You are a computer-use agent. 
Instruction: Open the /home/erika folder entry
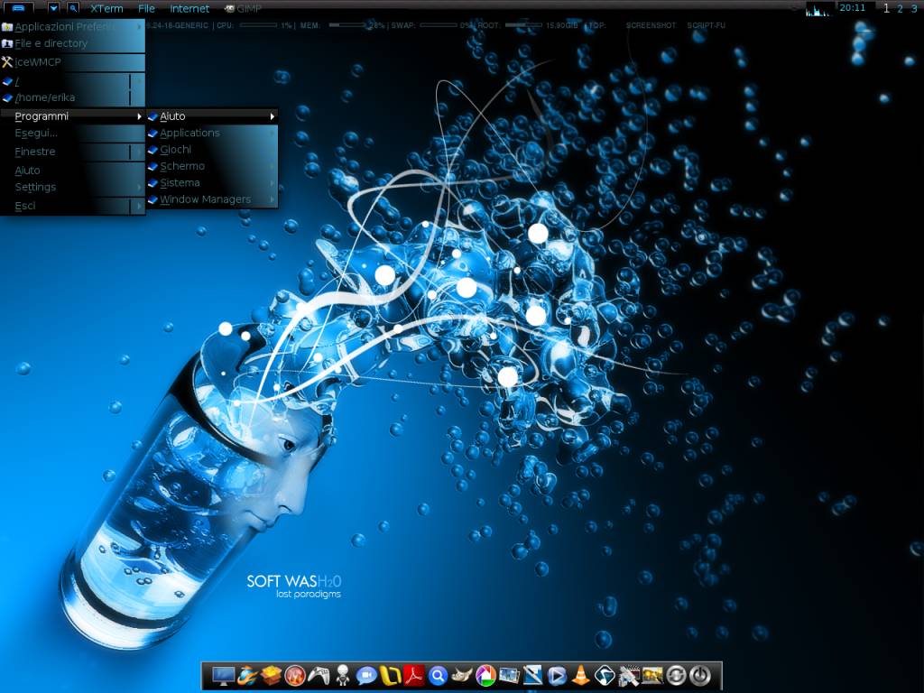pyautogui.click(x=72, y=97)
